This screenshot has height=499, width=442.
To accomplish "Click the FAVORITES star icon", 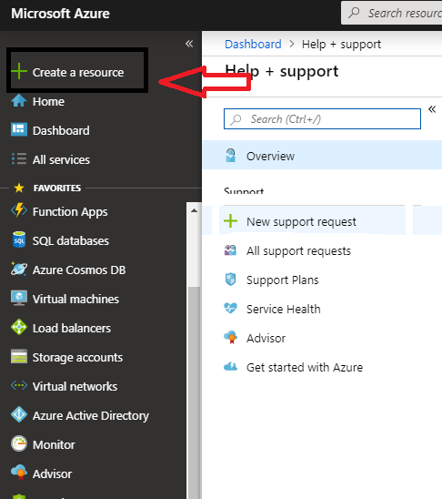I will click(x=19, y=188).
